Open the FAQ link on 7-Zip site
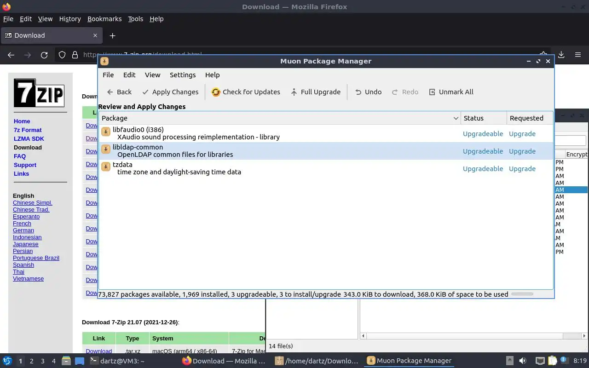 tap(20, 156)
